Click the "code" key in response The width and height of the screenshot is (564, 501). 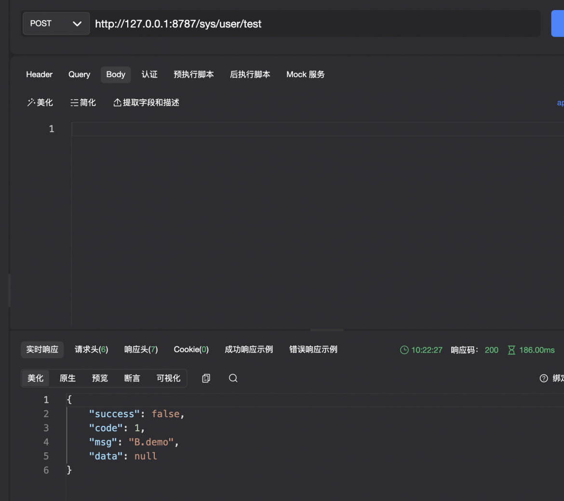tap(106, 428)
